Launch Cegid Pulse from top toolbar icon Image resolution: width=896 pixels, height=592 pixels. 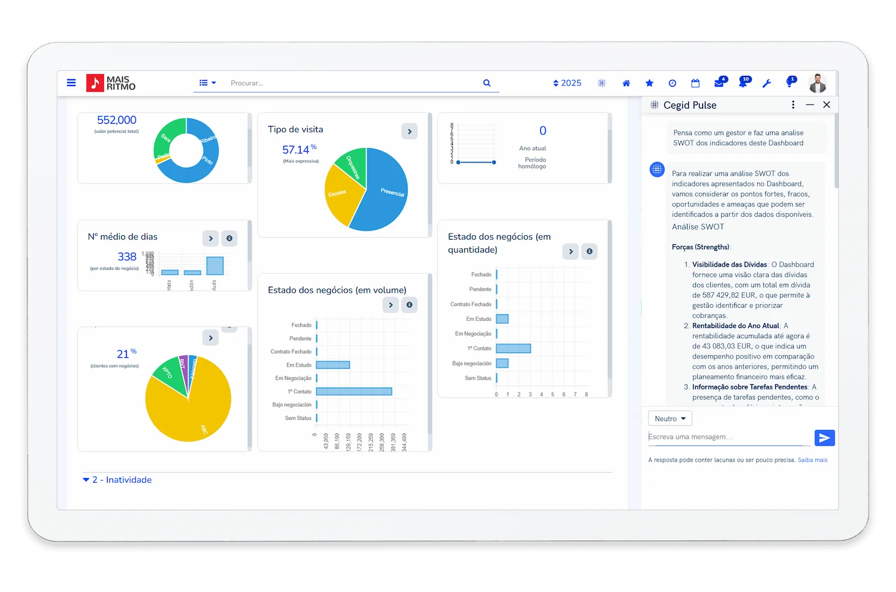602,84
